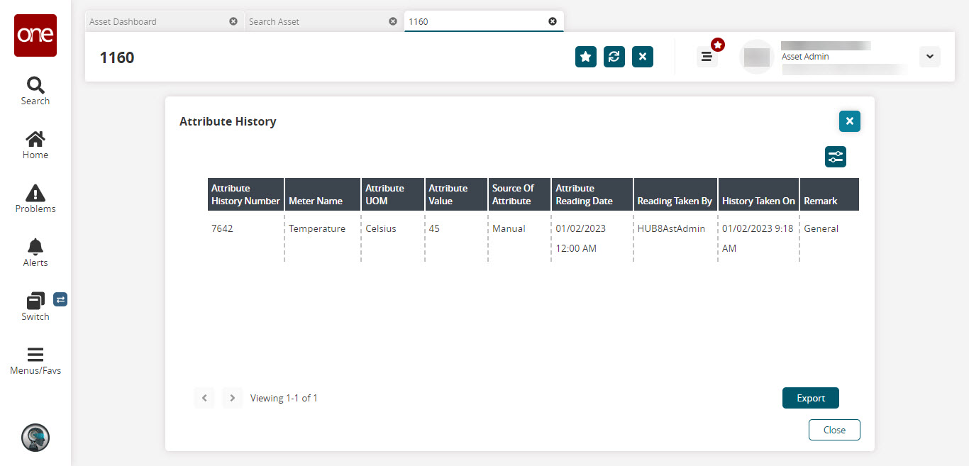Screen dimensions: 969x466
Task: Close the Search Asset tab
Action: coord(393,21)
